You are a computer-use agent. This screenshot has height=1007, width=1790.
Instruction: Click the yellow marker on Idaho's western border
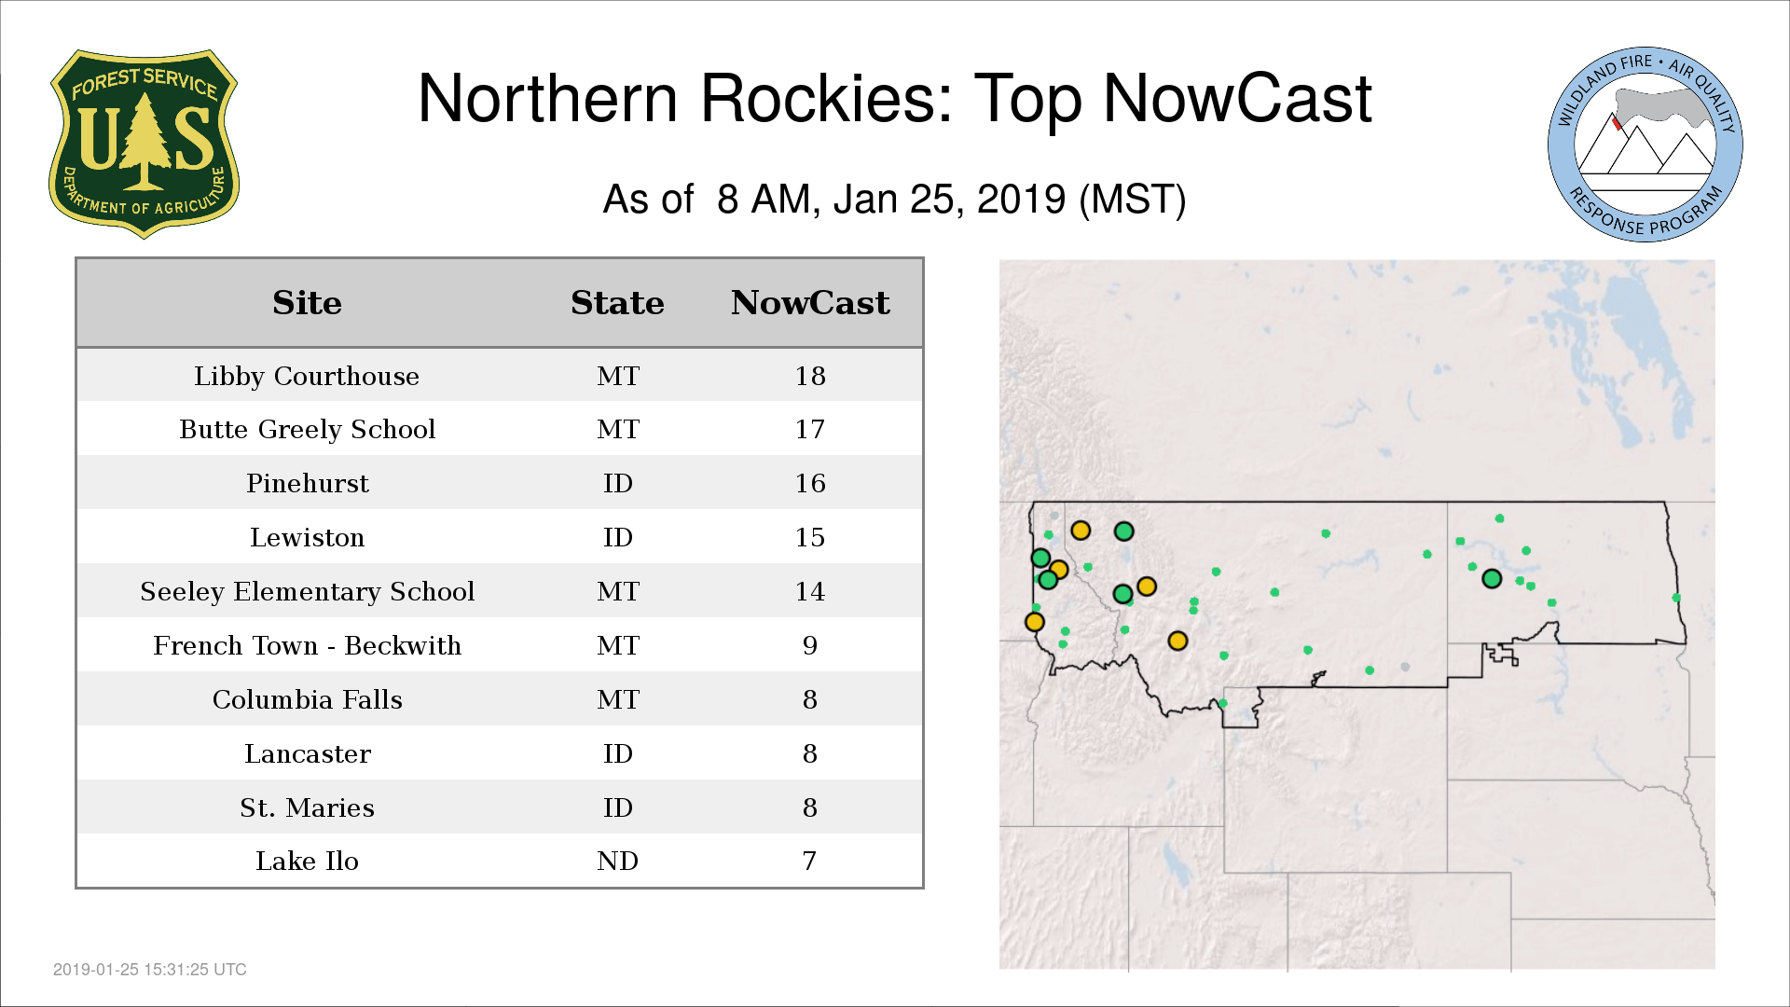coord(1034,622)
